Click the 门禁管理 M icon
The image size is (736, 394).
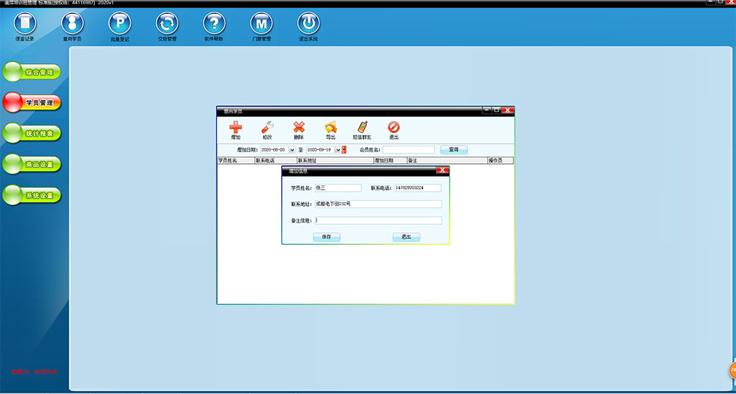[261, 24]
